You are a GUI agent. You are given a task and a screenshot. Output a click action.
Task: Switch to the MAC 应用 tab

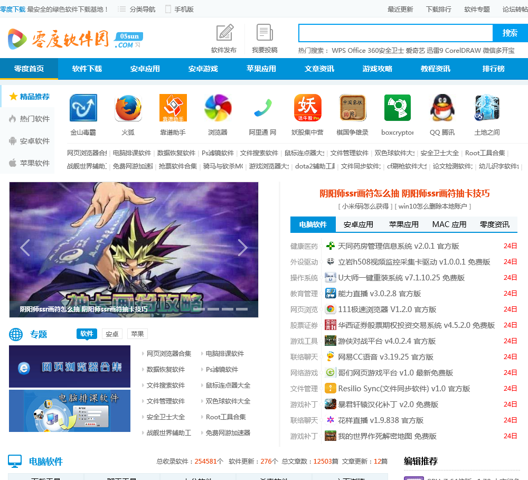point(449,224)
